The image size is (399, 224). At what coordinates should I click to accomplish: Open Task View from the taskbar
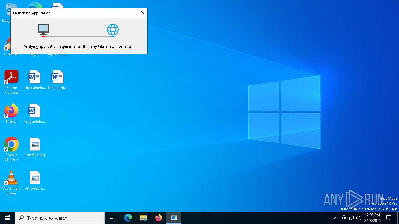point(112,218)
